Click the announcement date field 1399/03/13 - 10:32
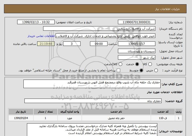The image size is (192, 136). coord(36,22)
